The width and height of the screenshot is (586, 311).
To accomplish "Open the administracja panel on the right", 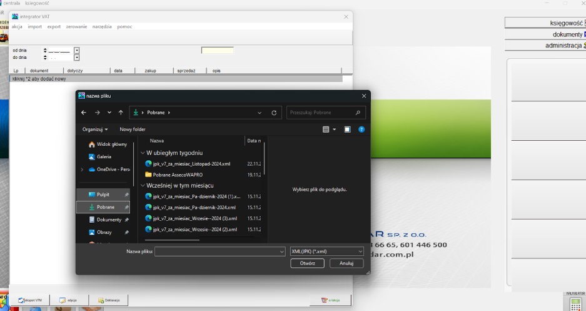I will [545, 46].
